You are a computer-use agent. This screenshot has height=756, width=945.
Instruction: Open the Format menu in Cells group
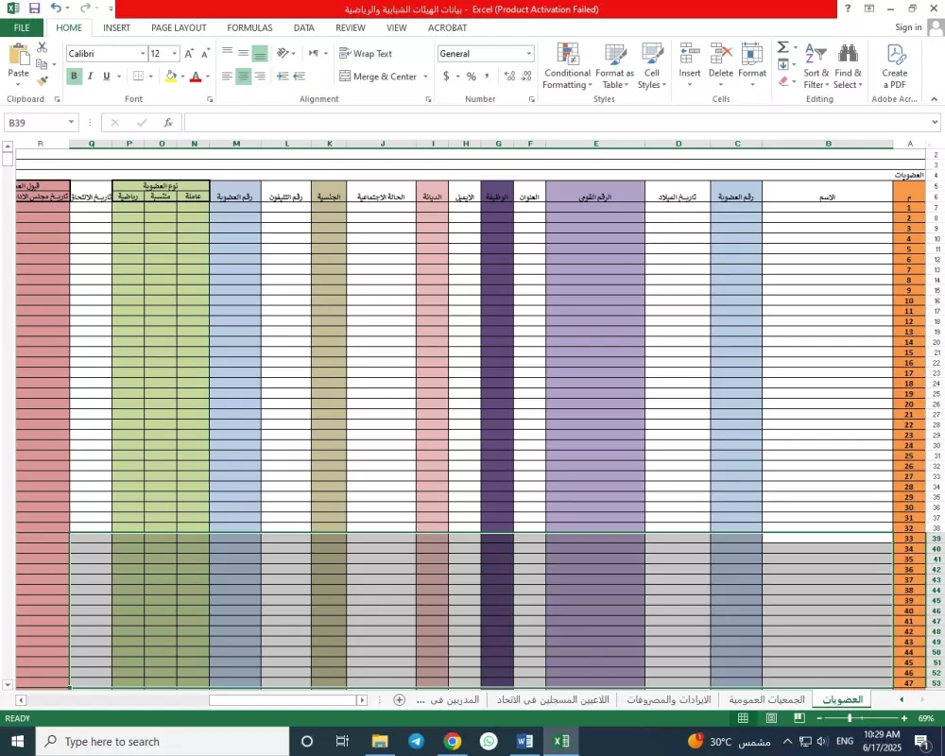pos(751,66)
